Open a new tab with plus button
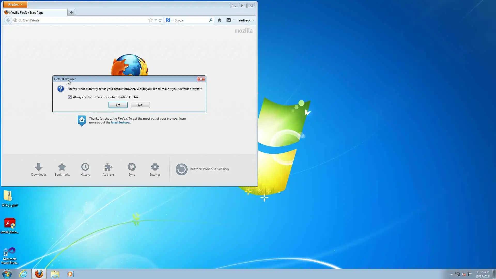Screen dimensions: 496x279 [x=71, y=12]
